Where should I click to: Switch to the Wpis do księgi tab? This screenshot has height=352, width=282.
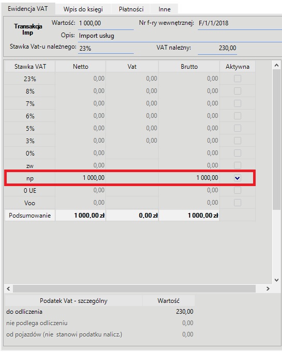point(83,9)
